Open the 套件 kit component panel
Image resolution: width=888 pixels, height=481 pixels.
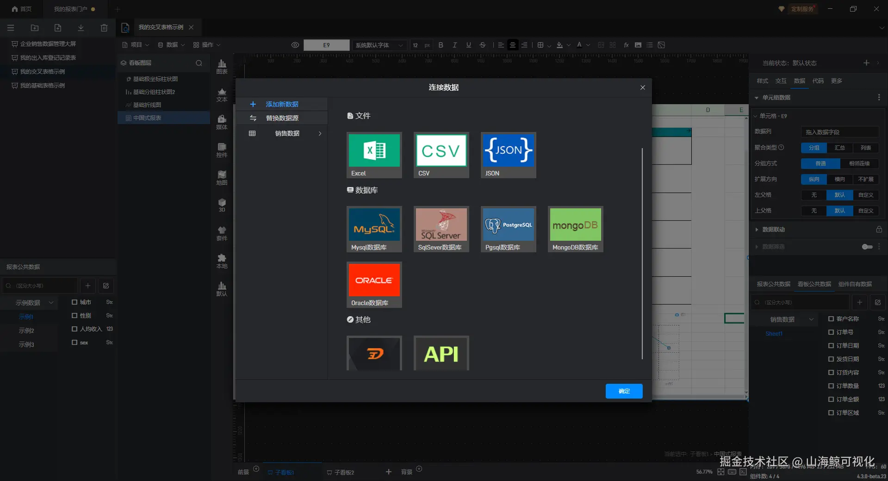click(x=222, y=233)
